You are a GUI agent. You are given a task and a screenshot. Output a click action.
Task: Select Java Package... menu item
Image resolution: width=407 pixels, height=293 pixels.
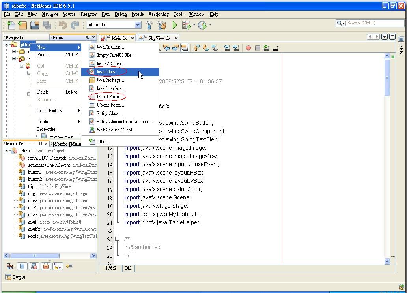click(x=120, y=80)
